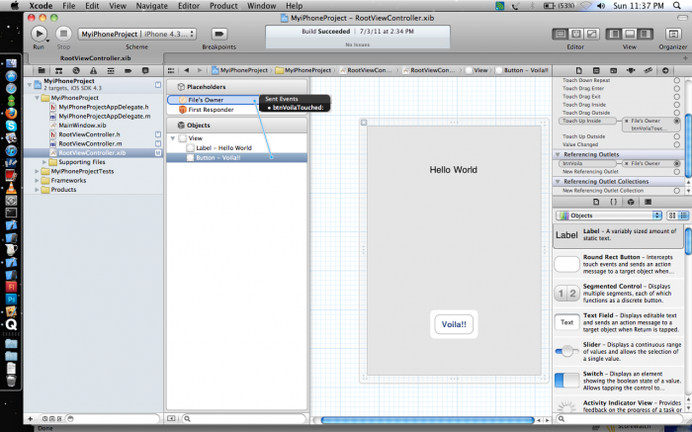Select the File's Owner placeholder cube

click(x=181, y=100)
